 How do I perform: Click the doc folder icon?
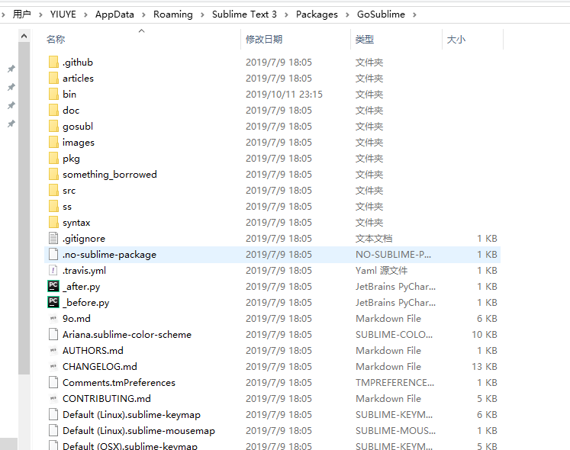click(53, 110)
